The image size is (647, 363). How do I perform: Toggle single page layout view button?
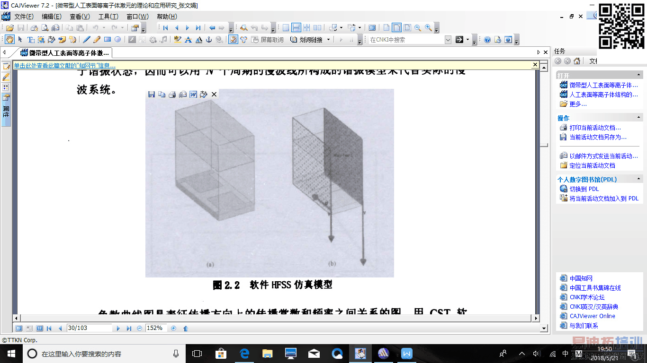click(x=286, y=28)
